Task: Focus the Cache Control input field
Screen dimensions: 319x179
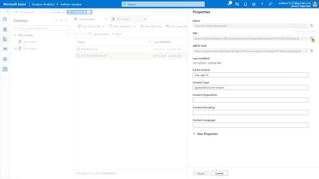Action: click(250, 75)
